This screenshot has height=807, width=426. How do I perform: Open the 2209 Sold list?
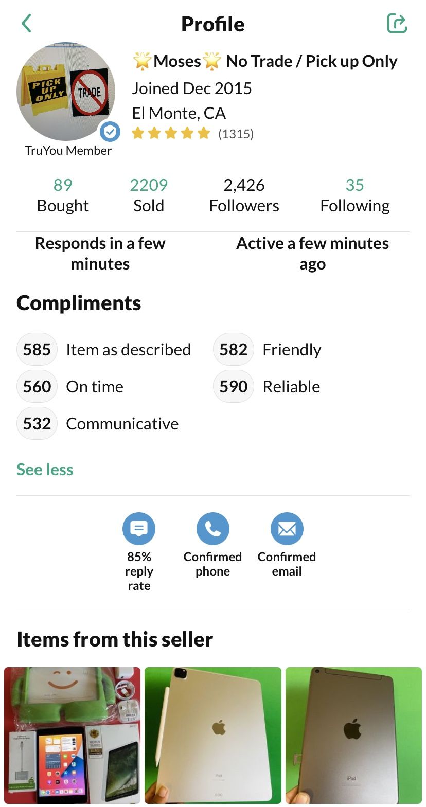click(149, 195)
